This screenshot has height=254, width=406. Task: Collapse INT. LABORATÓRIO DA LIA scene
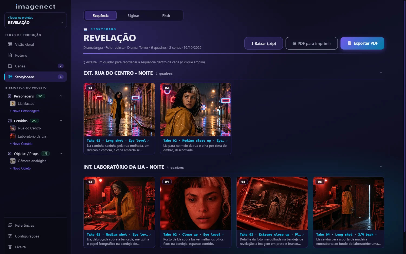pos(381,167)
